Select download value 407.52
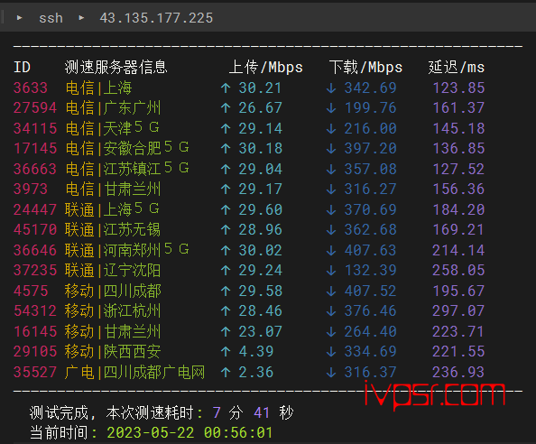 (370, 291)
